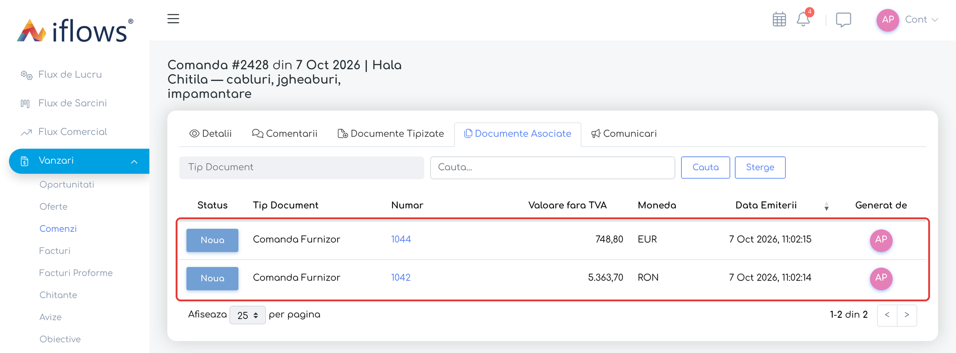The height and width of the screenshot is (353, 956).
Task: Open Chitante in the sidebar
Action: (x=58, y=295)
